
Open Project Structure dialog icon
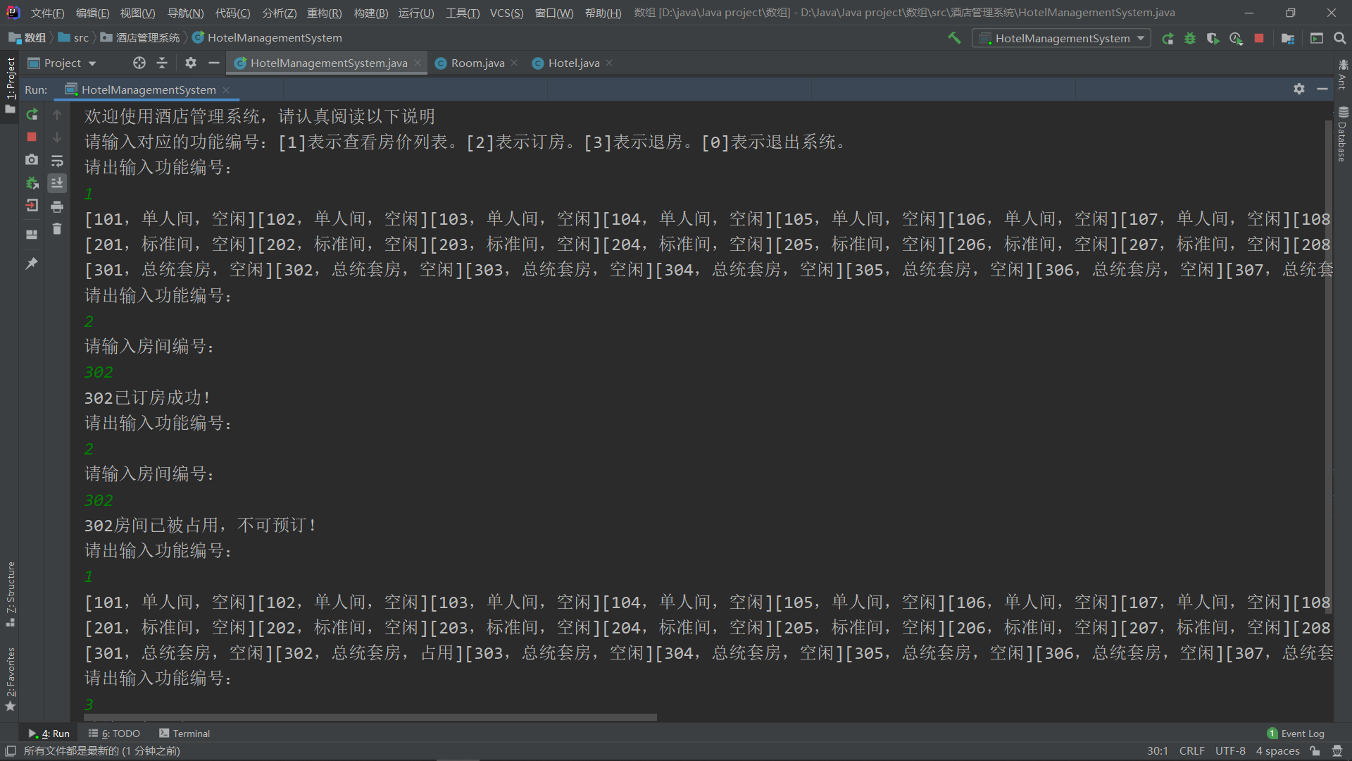1288,38
